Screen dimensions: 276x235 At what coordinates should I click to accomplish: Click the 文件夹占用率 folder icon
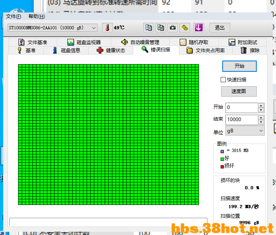pos(190,50)
